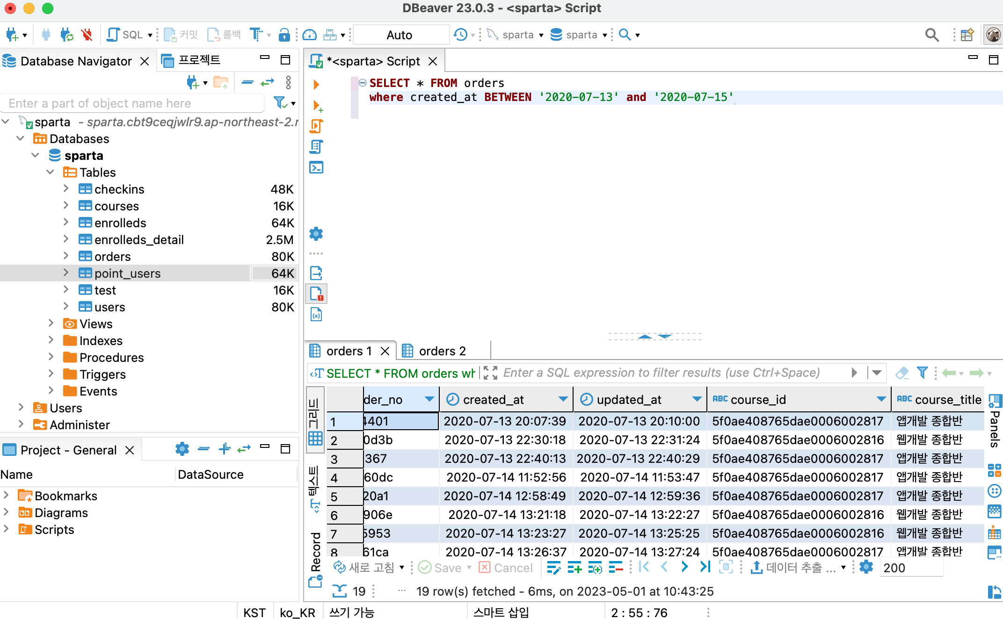Collapse the sparta database node
The width and height of the screenshot is (1003, 619).
click(x=36, y=155)
